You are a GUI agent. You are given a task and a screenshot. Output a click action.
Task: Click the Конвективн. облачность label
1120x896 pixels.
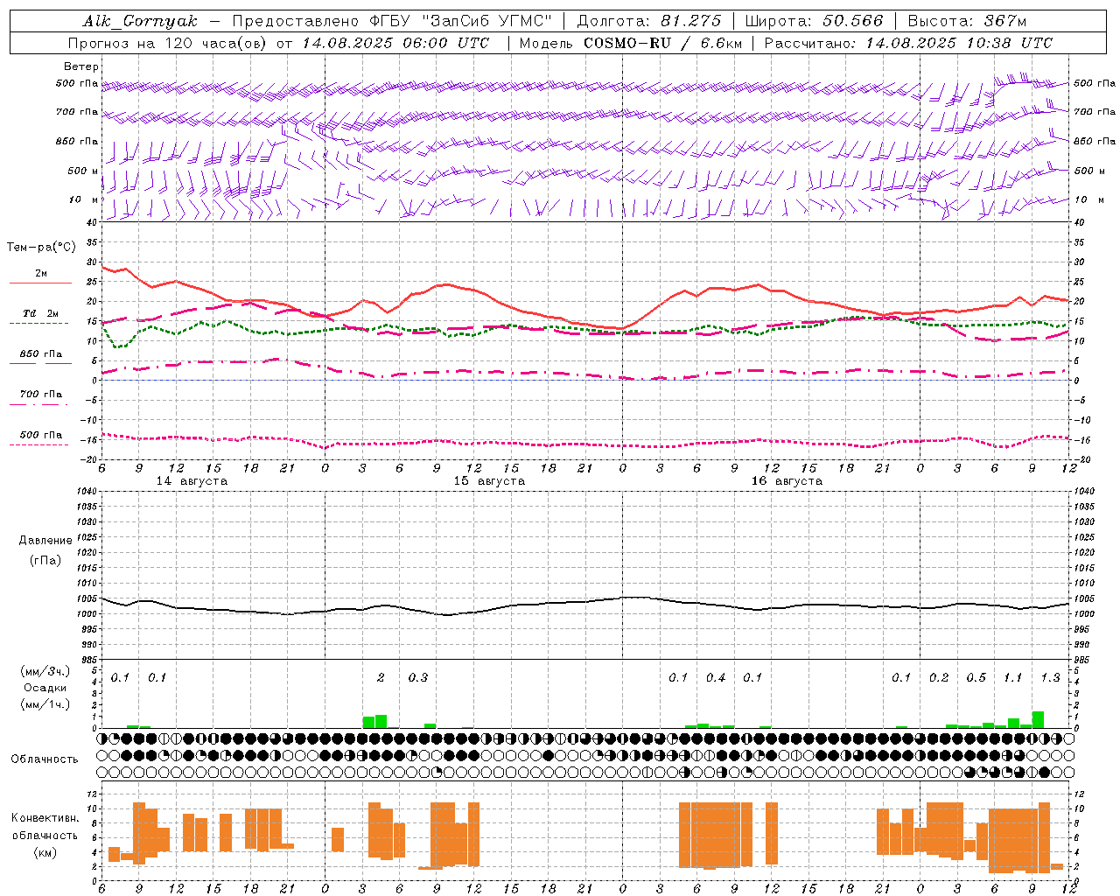[x=45, y=827]
